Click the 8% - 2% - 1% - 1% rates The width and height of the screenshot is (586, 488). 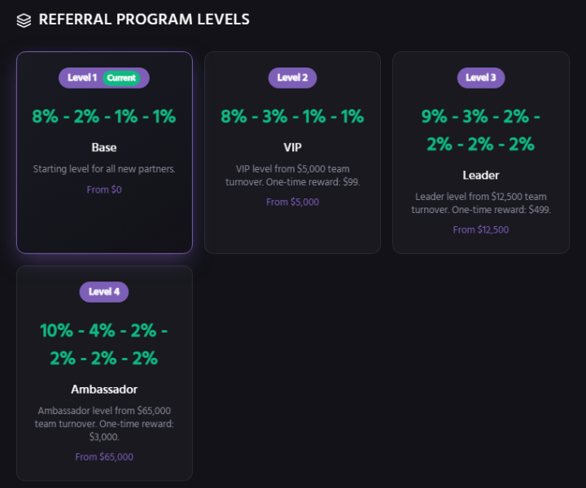pyautogui.click(x=104, y=116)
